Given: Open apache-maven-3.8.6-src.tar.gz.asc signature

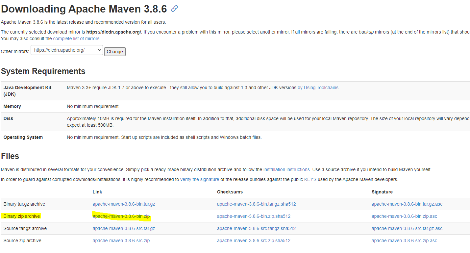Looking at the screenshot, I should (x=407, y=228).
